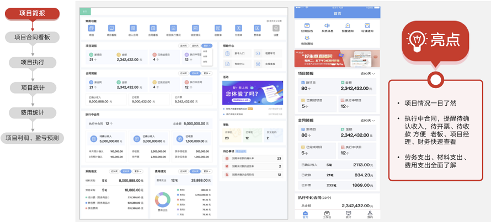The height and width of the screenshot is (222, 491).
Task: Select highlighted 近90天 filter in 费用情况 section
Action: click(x=195, y=171)
